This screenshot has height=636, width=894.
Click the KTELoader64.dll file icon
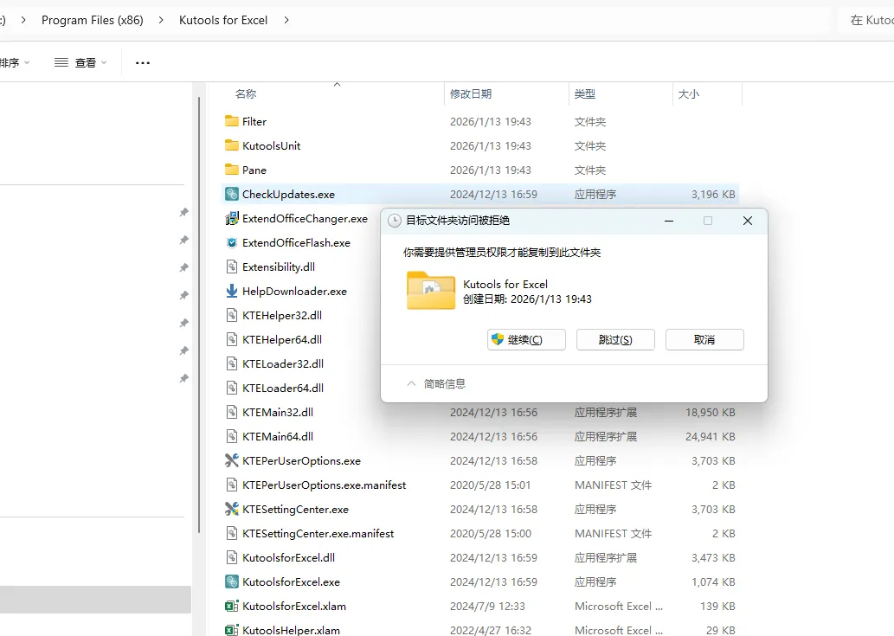[231, 389]
